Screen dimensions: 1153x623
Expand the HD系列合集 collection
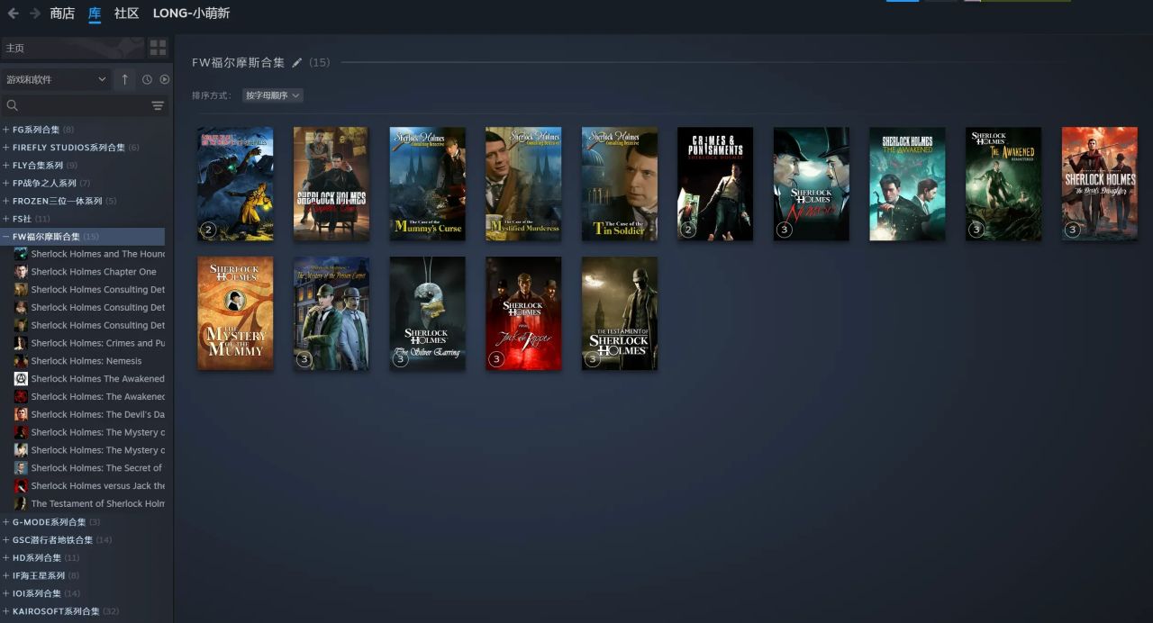point(5,558)
